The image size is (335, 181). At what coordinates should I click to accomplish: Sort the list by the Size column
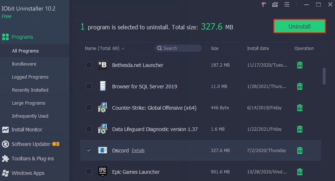pyautogui.click(x=215, y=49)
